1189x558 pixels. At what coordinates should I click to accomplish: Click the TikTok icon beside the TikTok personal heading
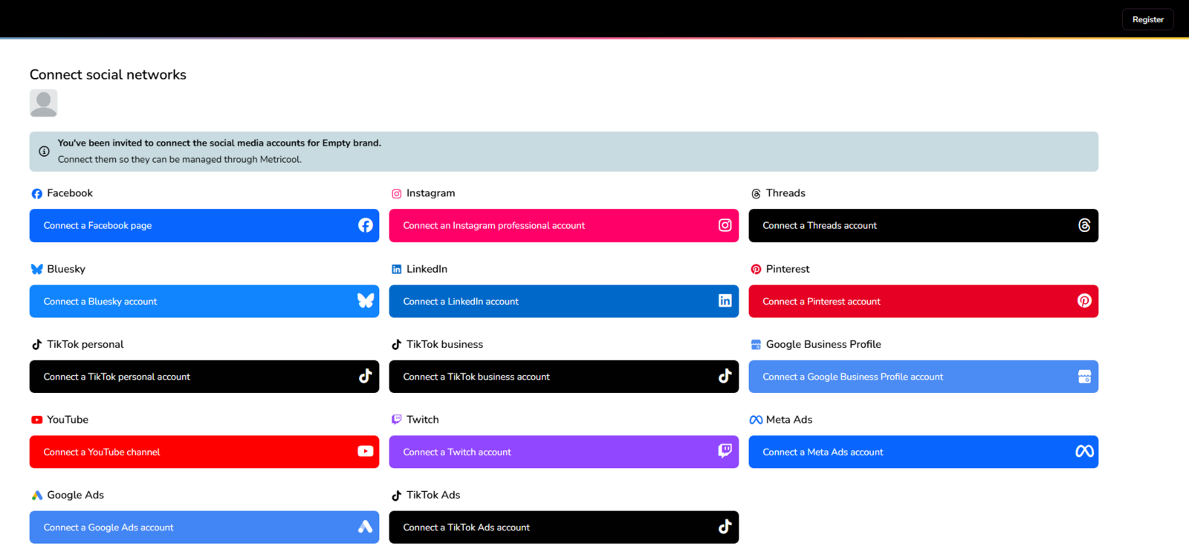36,345
